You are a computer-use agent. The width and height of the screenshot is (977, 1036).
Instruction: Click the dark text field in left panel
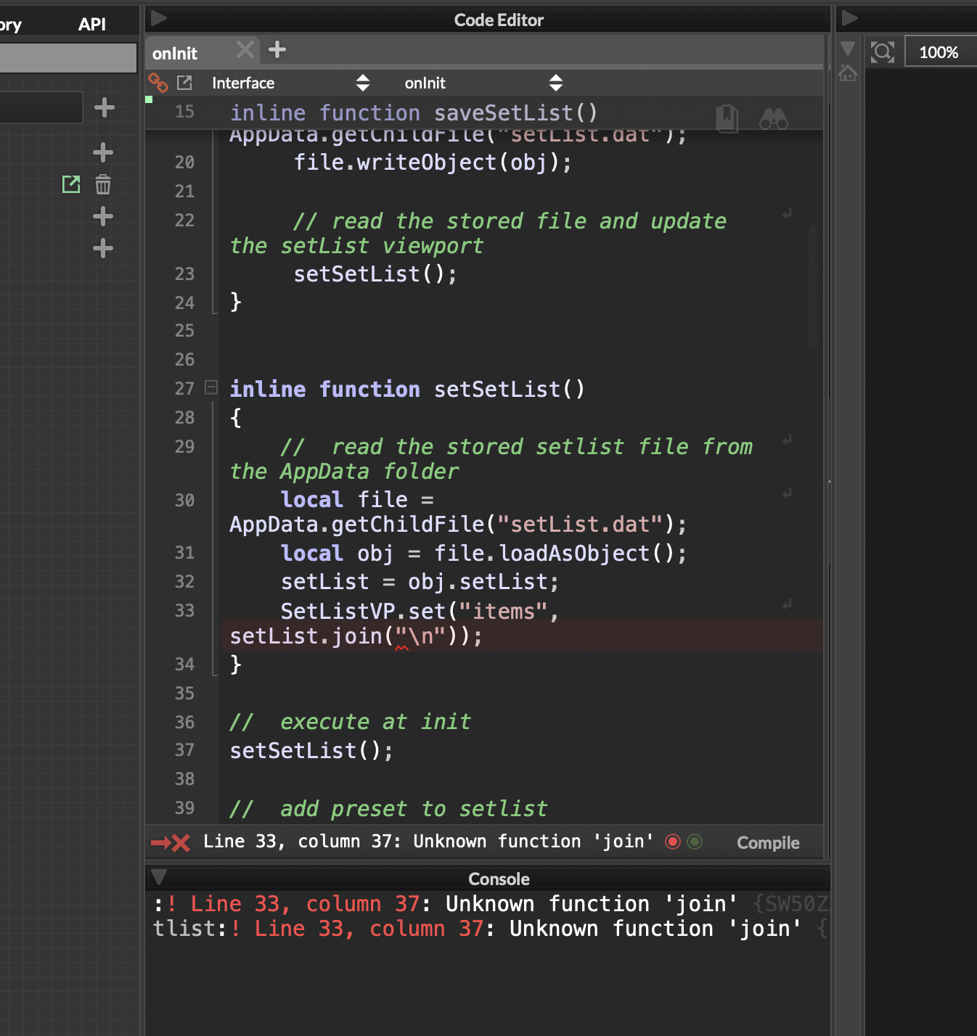point(41,107)
